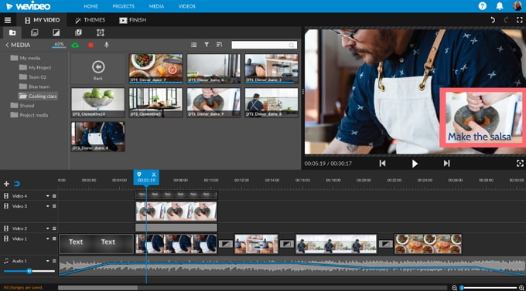
Task: Select the Text title clip on Video 1
Action: click(96, 243)
